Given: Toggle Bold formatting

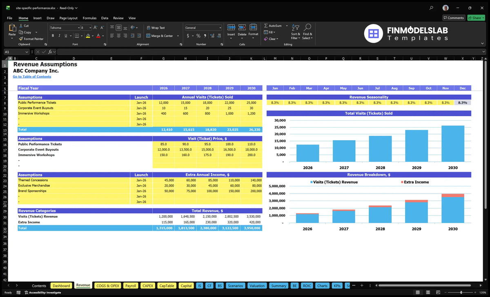Looking at the screenshot, I should coord(53,36).
